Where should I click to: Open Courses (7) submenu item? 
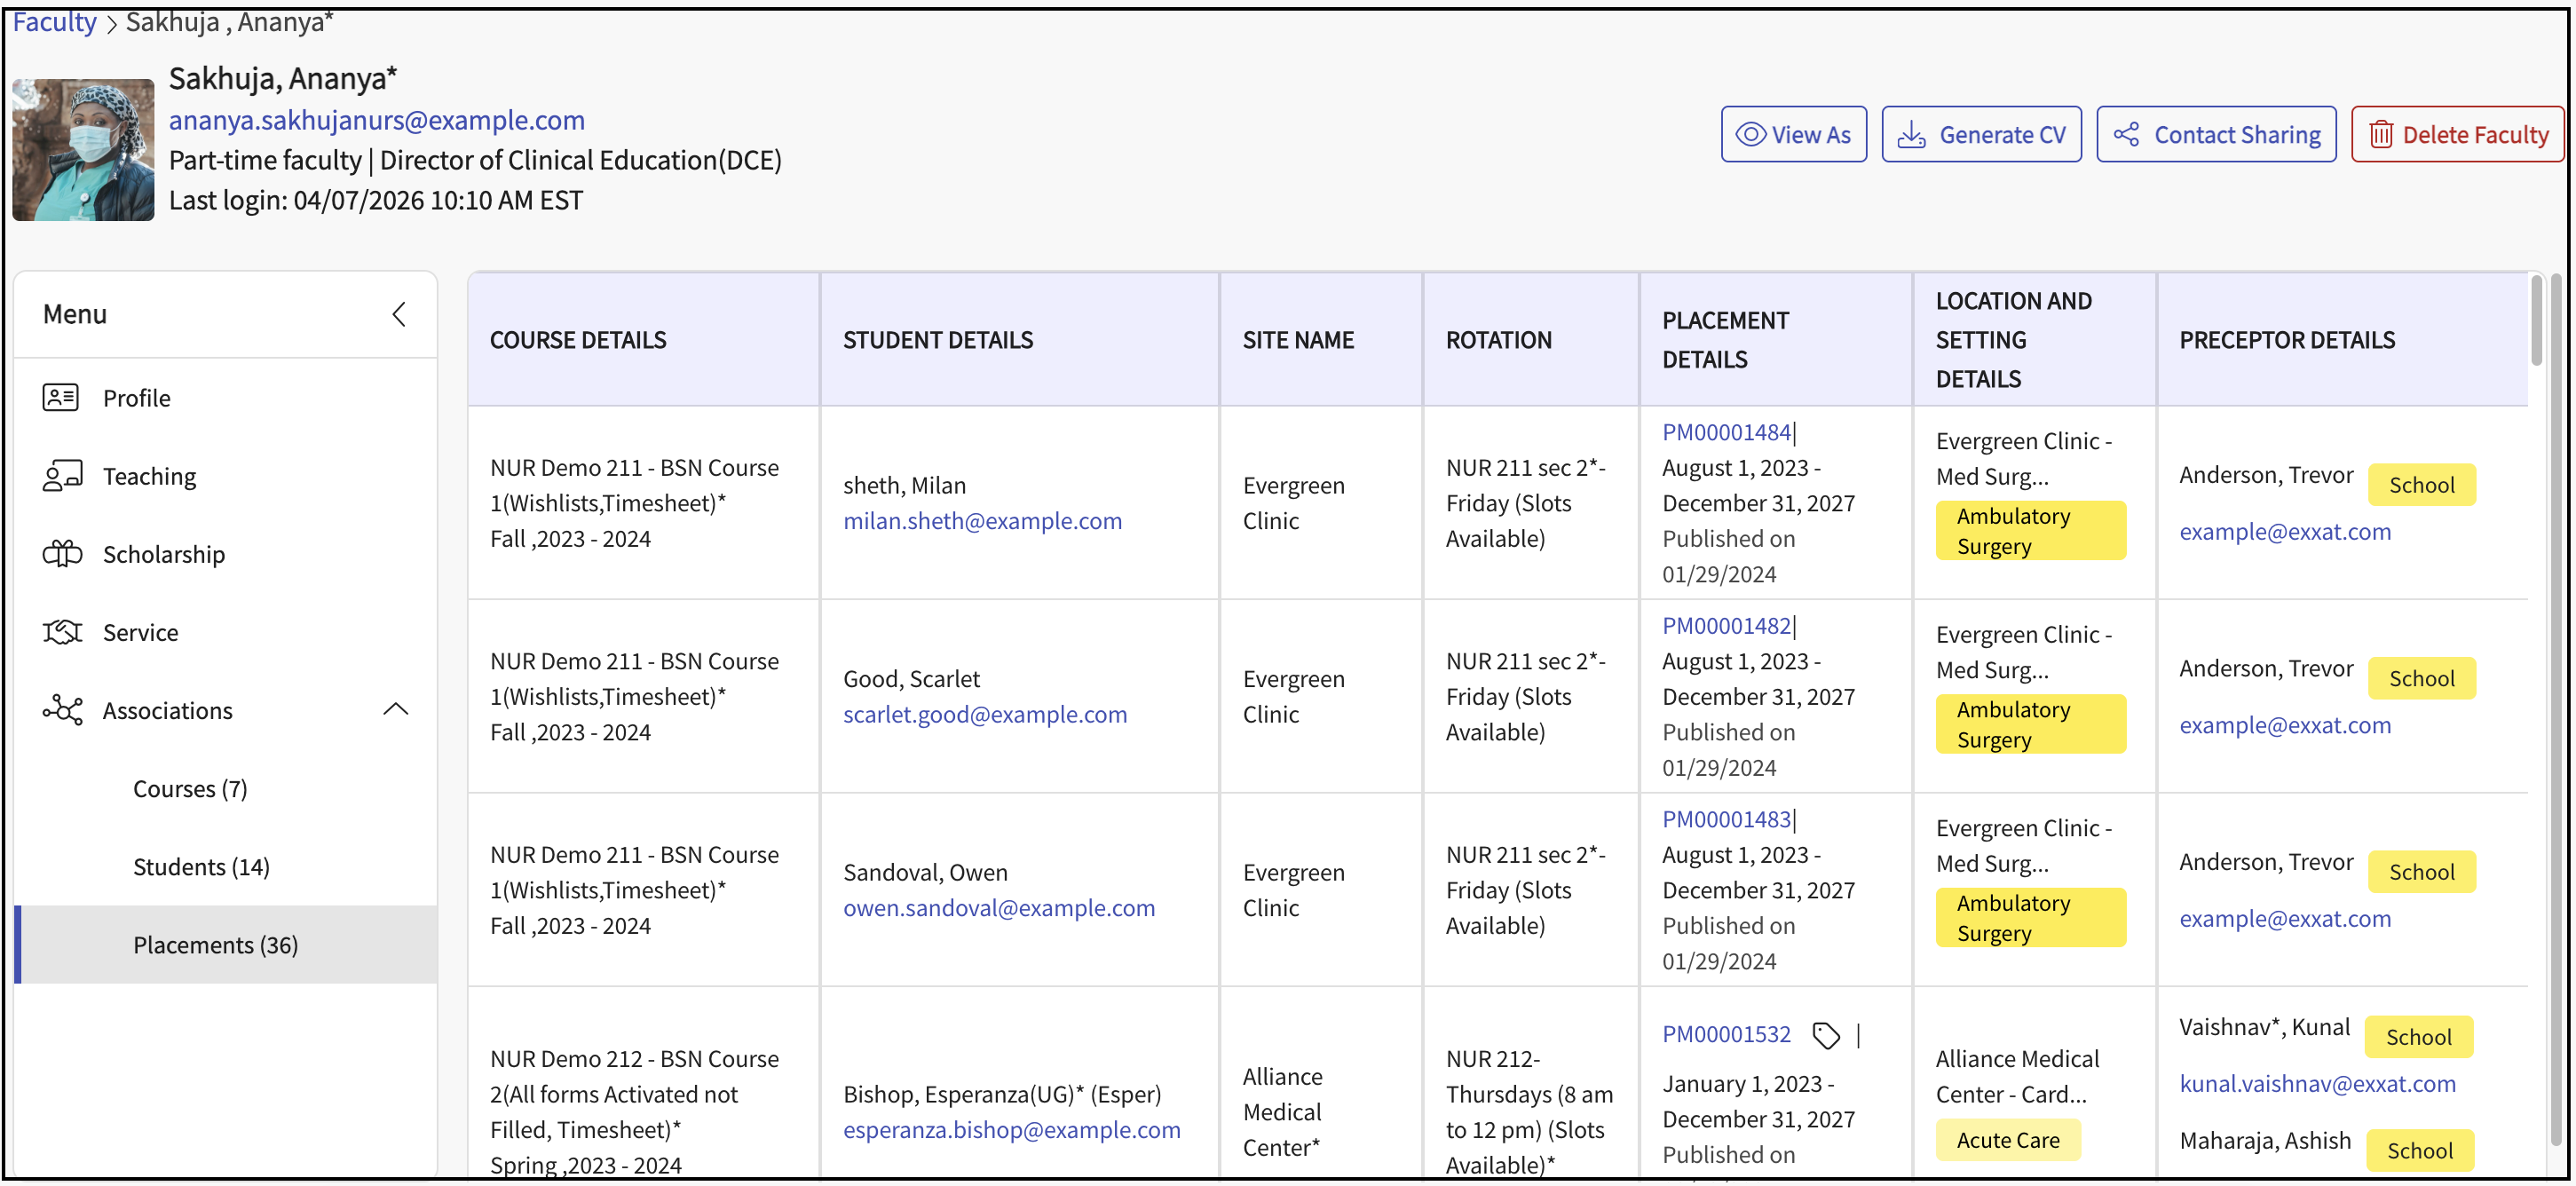click(x=190, y=789)
